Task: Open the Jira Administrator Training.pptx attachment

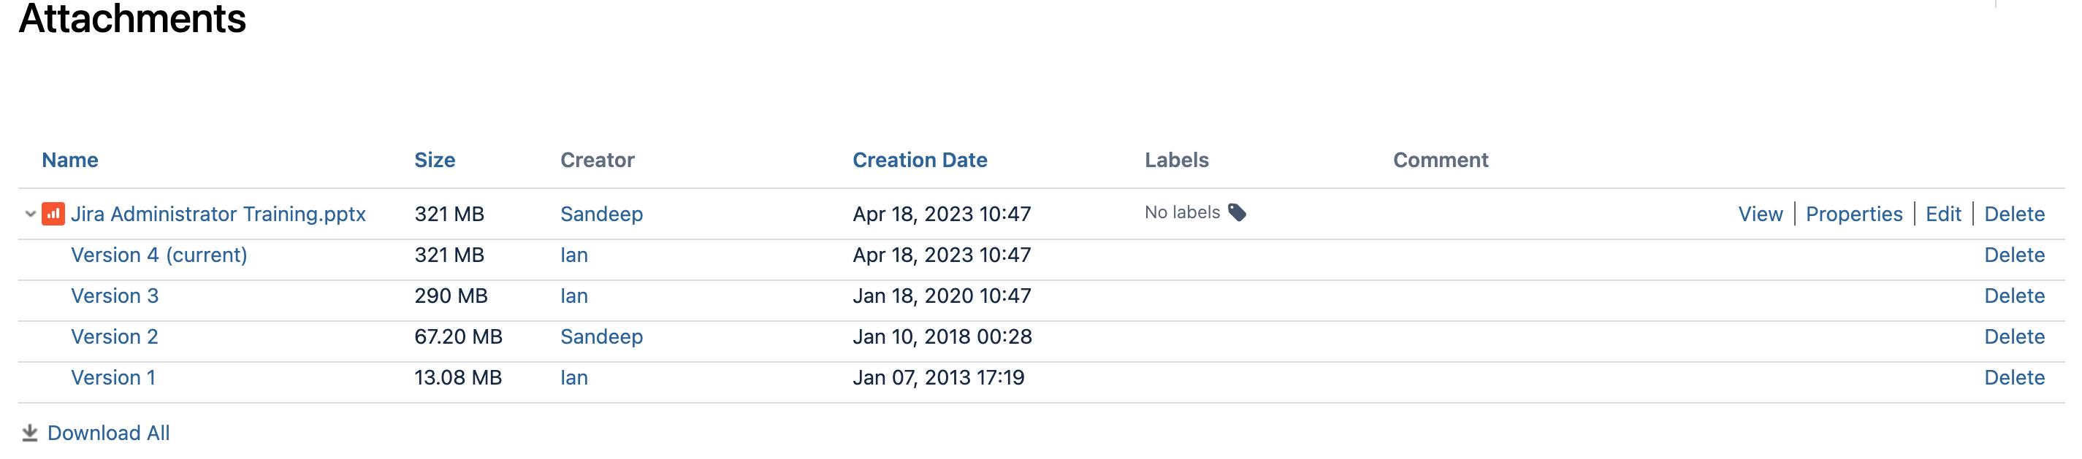Action: 217,214
